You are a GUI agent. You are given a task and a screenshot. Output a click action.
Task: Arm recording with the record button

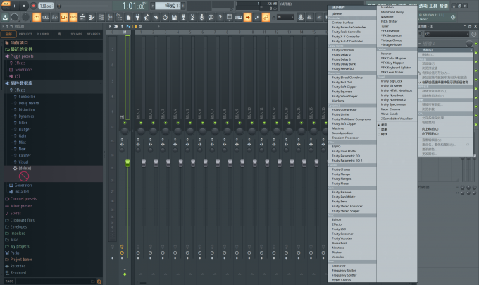tap(33, 6)
